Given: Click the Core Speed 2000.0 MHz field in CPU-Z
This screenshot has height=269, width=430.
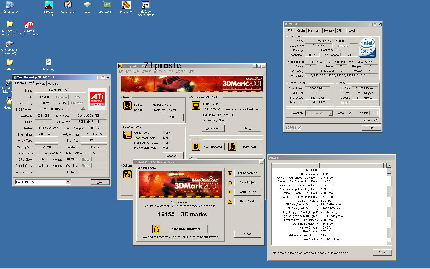Looking at the screenshot, I should click(317, 88).
